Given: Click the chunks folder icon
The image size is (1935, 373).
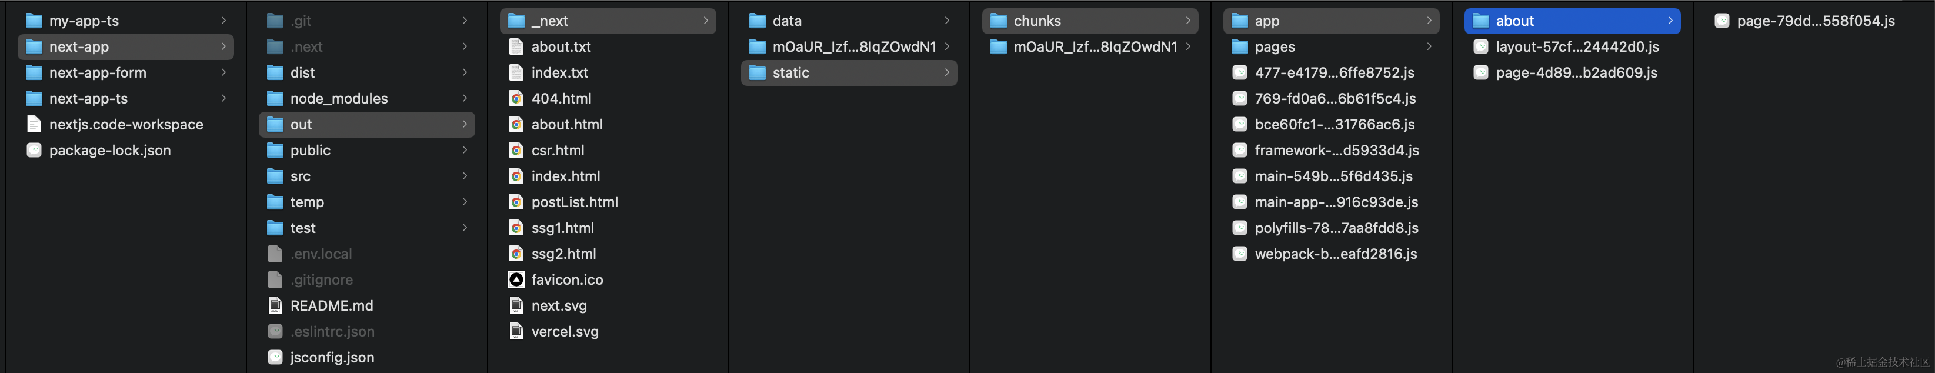Looking at the screenshot, I should point(998,21).
